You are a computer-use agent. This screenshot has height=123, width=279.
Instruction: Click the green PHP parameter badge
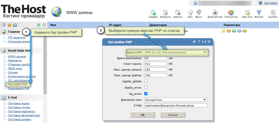234,31
